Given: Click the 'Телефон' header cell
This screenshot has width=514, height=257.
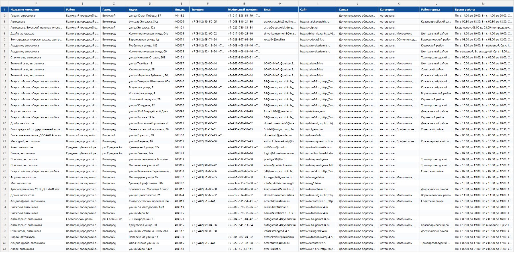Looking at the screenshot, I should click(x=208, y=9).
